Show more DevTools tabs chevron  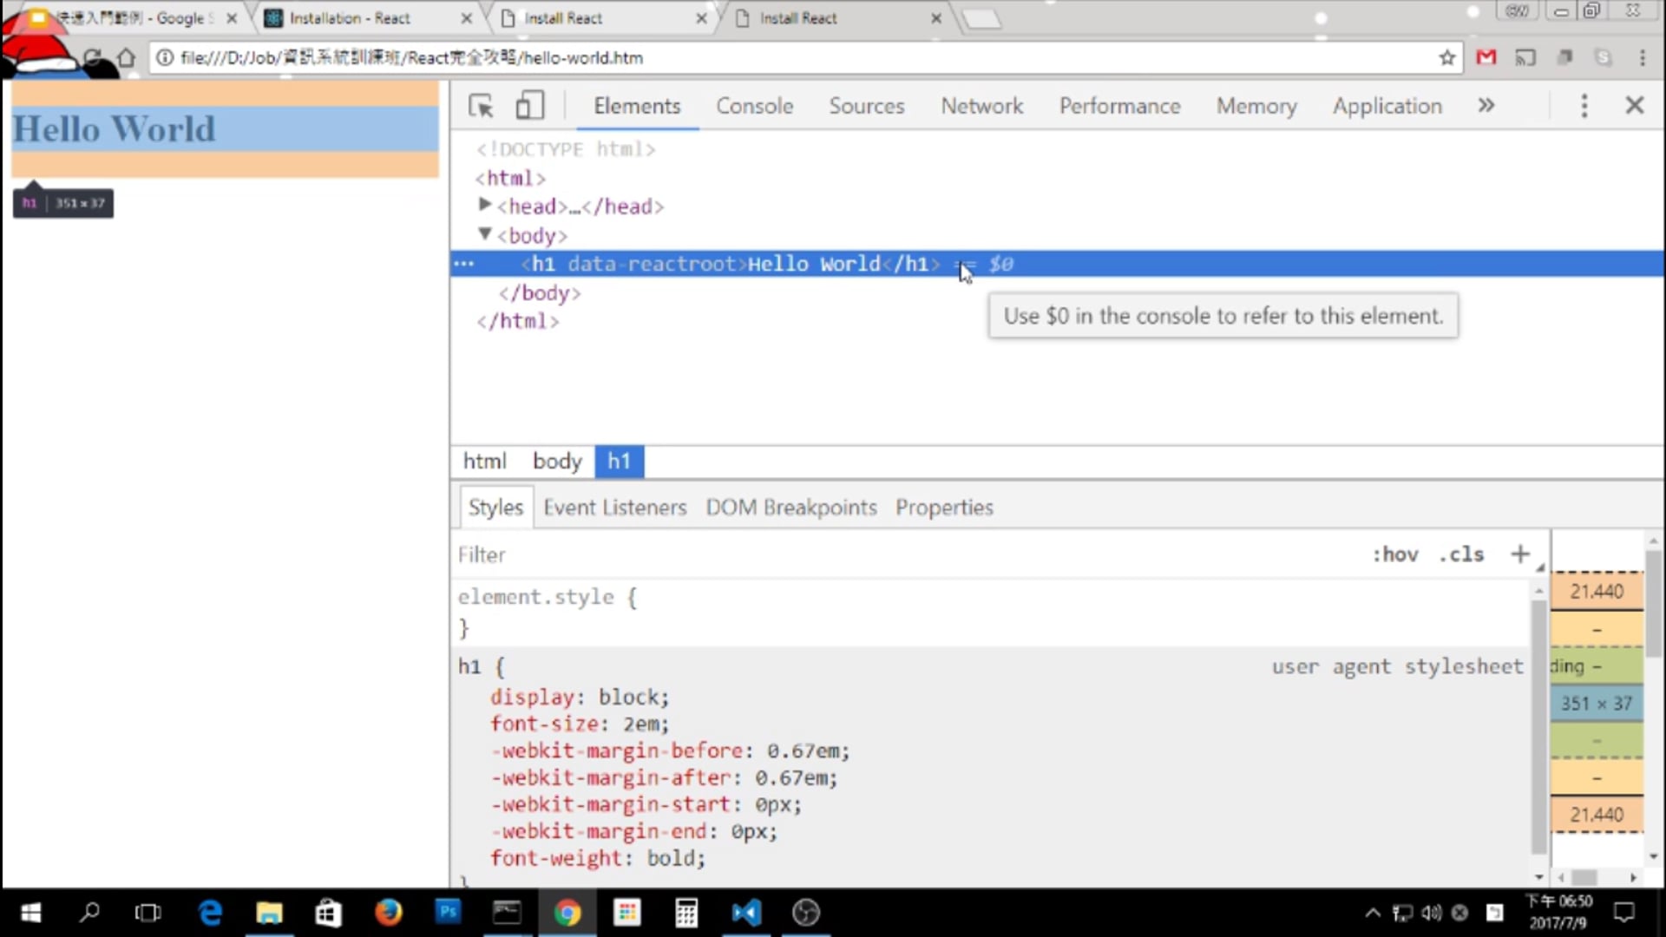pos(1486,106)
